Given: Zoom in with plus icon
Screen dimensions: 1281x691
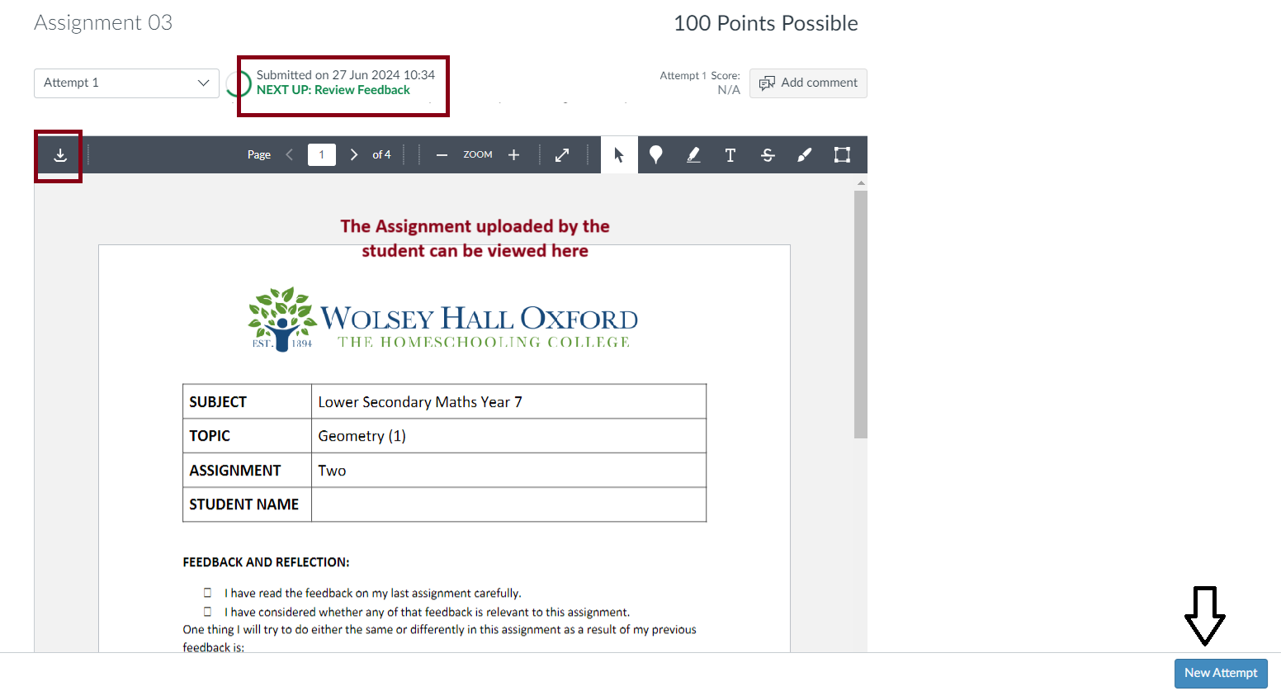Looking at the screenshot, I should click(x=513, y=155).
